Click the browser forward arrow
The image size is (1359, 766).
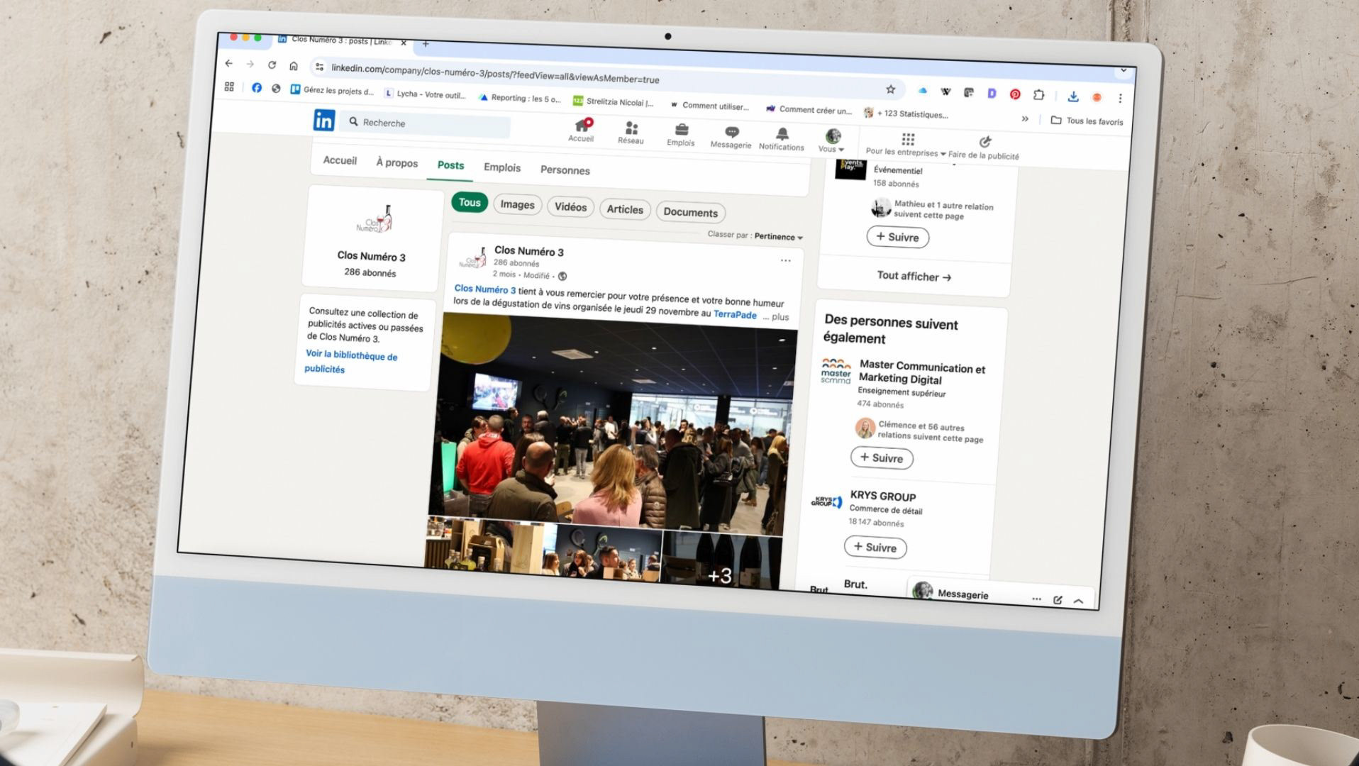point(250,64)
